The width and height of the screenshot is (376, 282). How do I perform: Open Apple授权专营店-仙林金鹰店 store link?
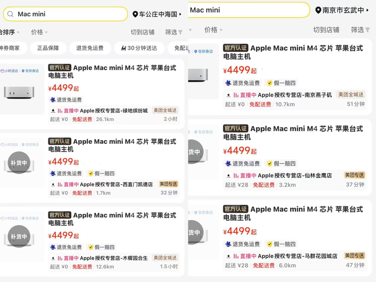click(x=295, y=175)
